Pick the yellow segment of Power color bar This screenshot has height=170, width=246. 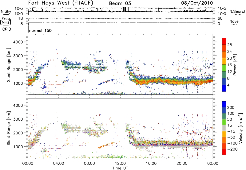[x=224, y=62]
